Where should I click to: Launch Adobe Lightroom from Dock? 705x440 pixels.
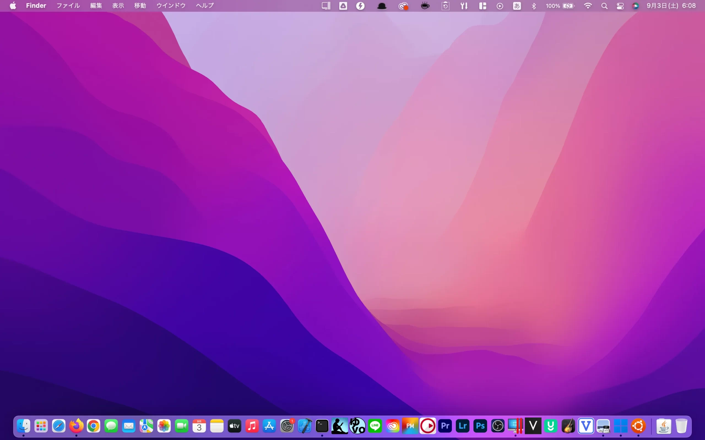[463, 426]
